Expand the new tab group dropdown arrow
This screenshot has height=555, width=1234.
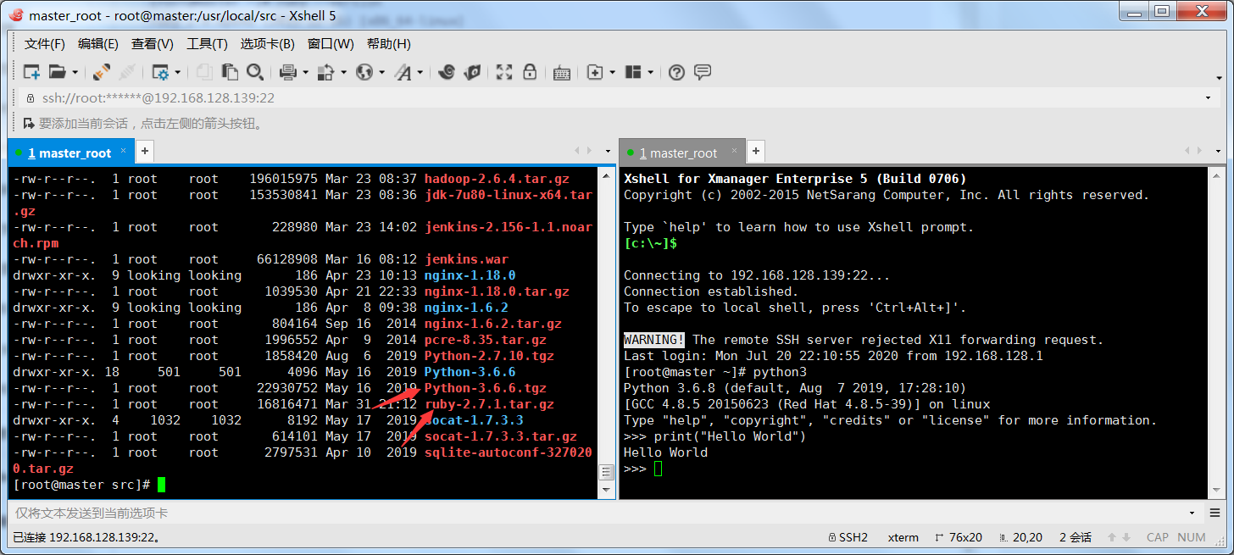click(x=612, y=73)
